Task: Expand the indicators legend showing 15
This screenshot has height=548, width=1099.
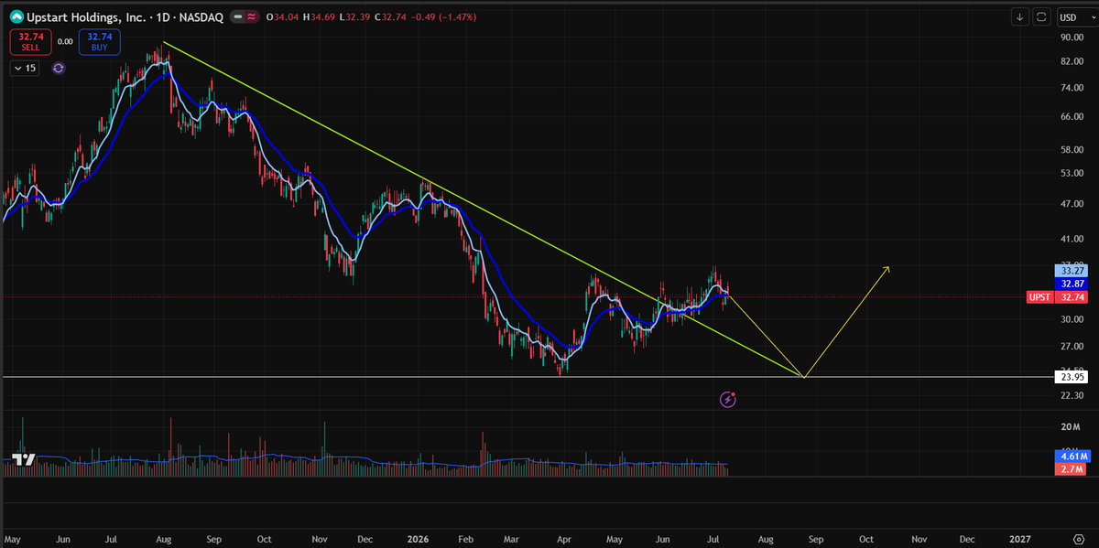Action: (25, 68)
